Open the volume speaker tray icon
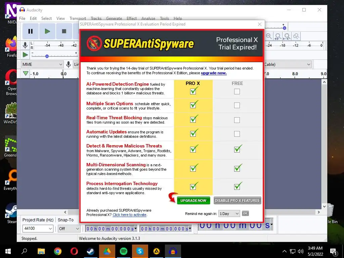The height and width of the screenshot is (258, 344). click(x=301, y=251)
